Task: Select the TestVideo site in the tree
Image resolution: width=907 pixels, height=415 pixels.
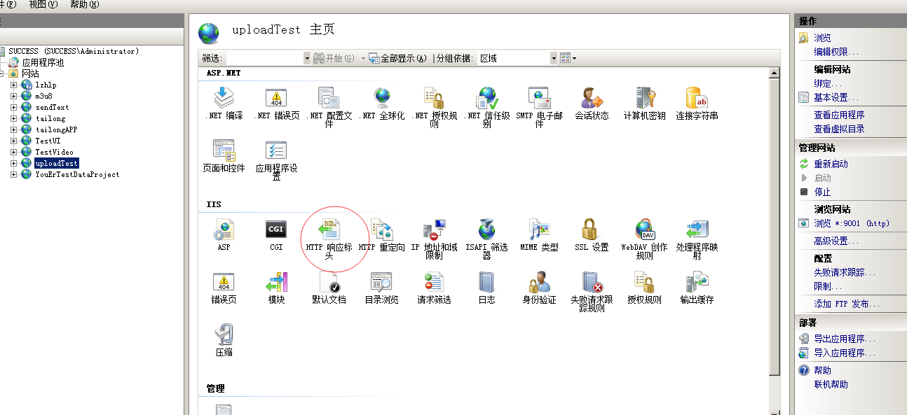Action: pyautogui.click(x=55, y=152)
